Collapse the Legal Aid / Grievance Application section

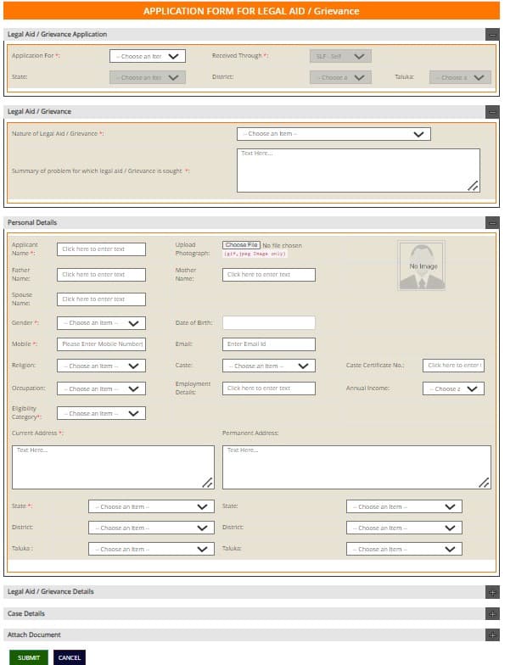click(x=492, y=35)
